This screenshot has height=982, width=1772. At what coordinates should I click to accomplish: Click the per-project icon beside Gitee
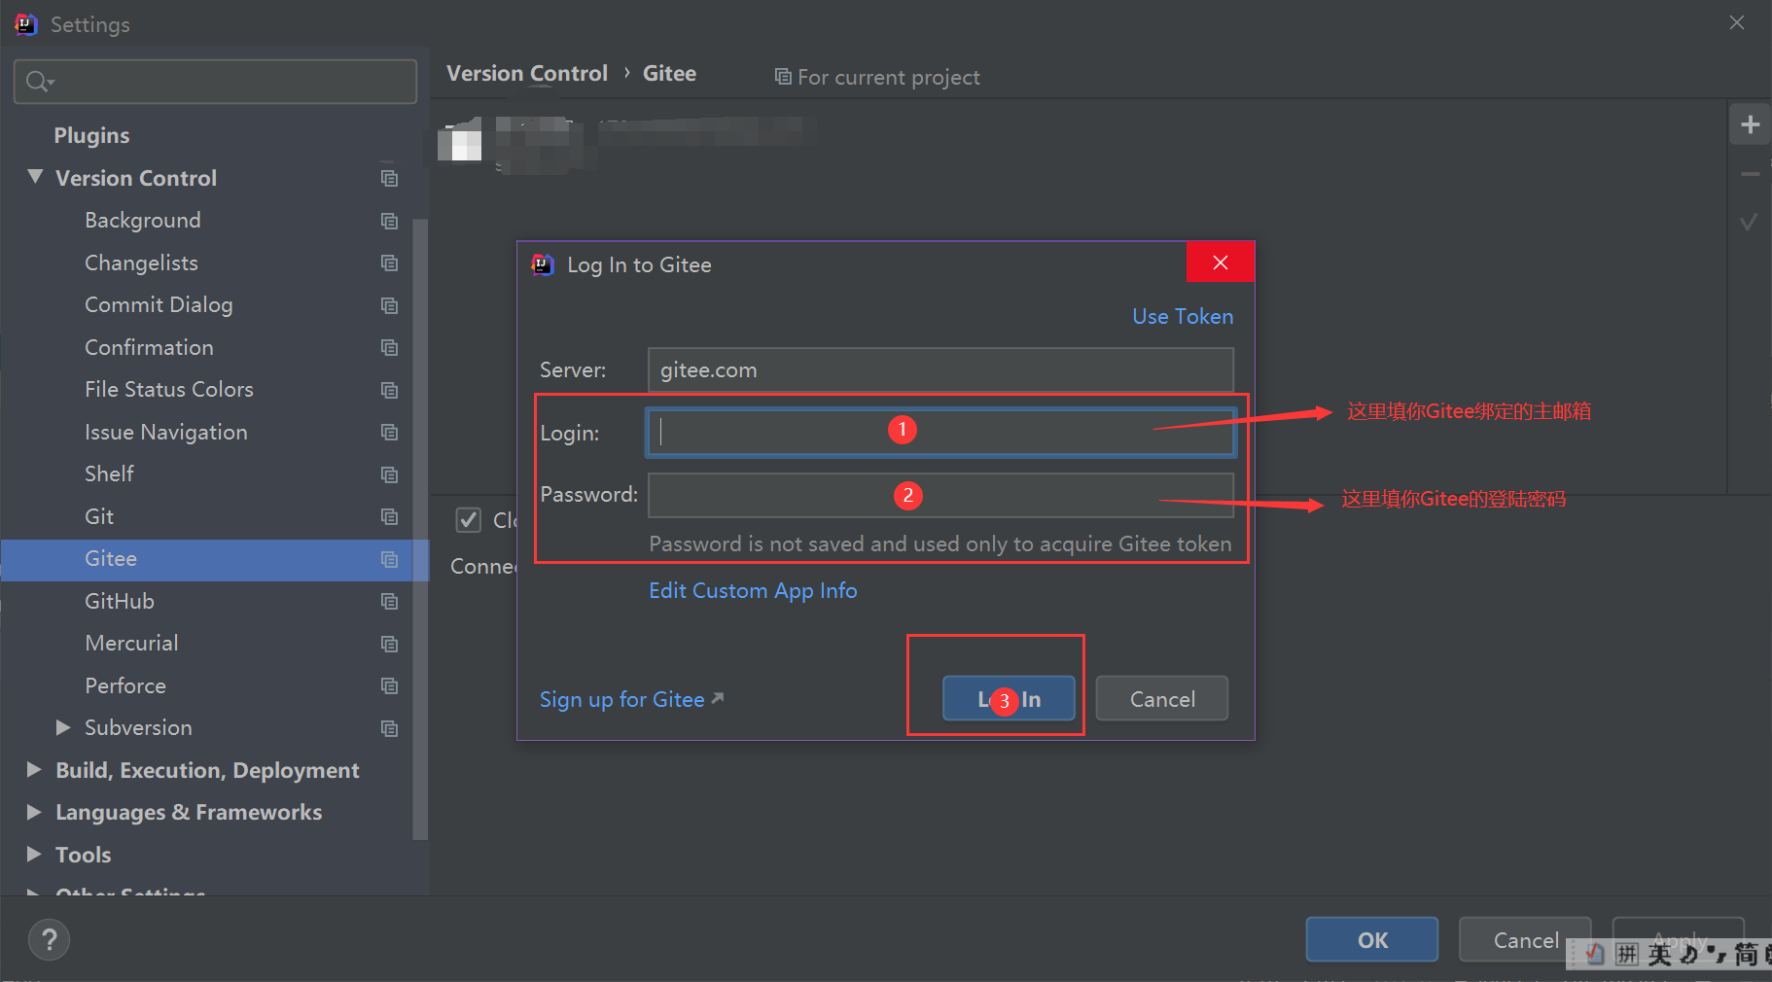pyautogui.click(x=389, y=559)
